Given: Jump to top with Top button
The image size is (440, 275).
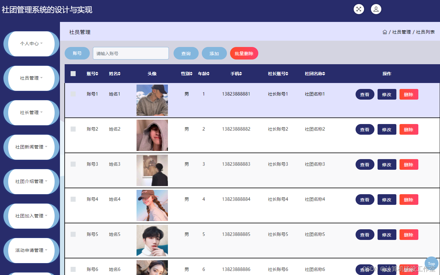Looking at the screenshot, I should (432, 263).
